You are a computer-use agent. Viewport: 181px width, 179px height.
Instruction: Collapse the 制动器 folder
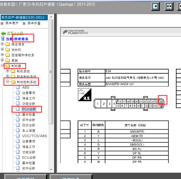[2, 65]
